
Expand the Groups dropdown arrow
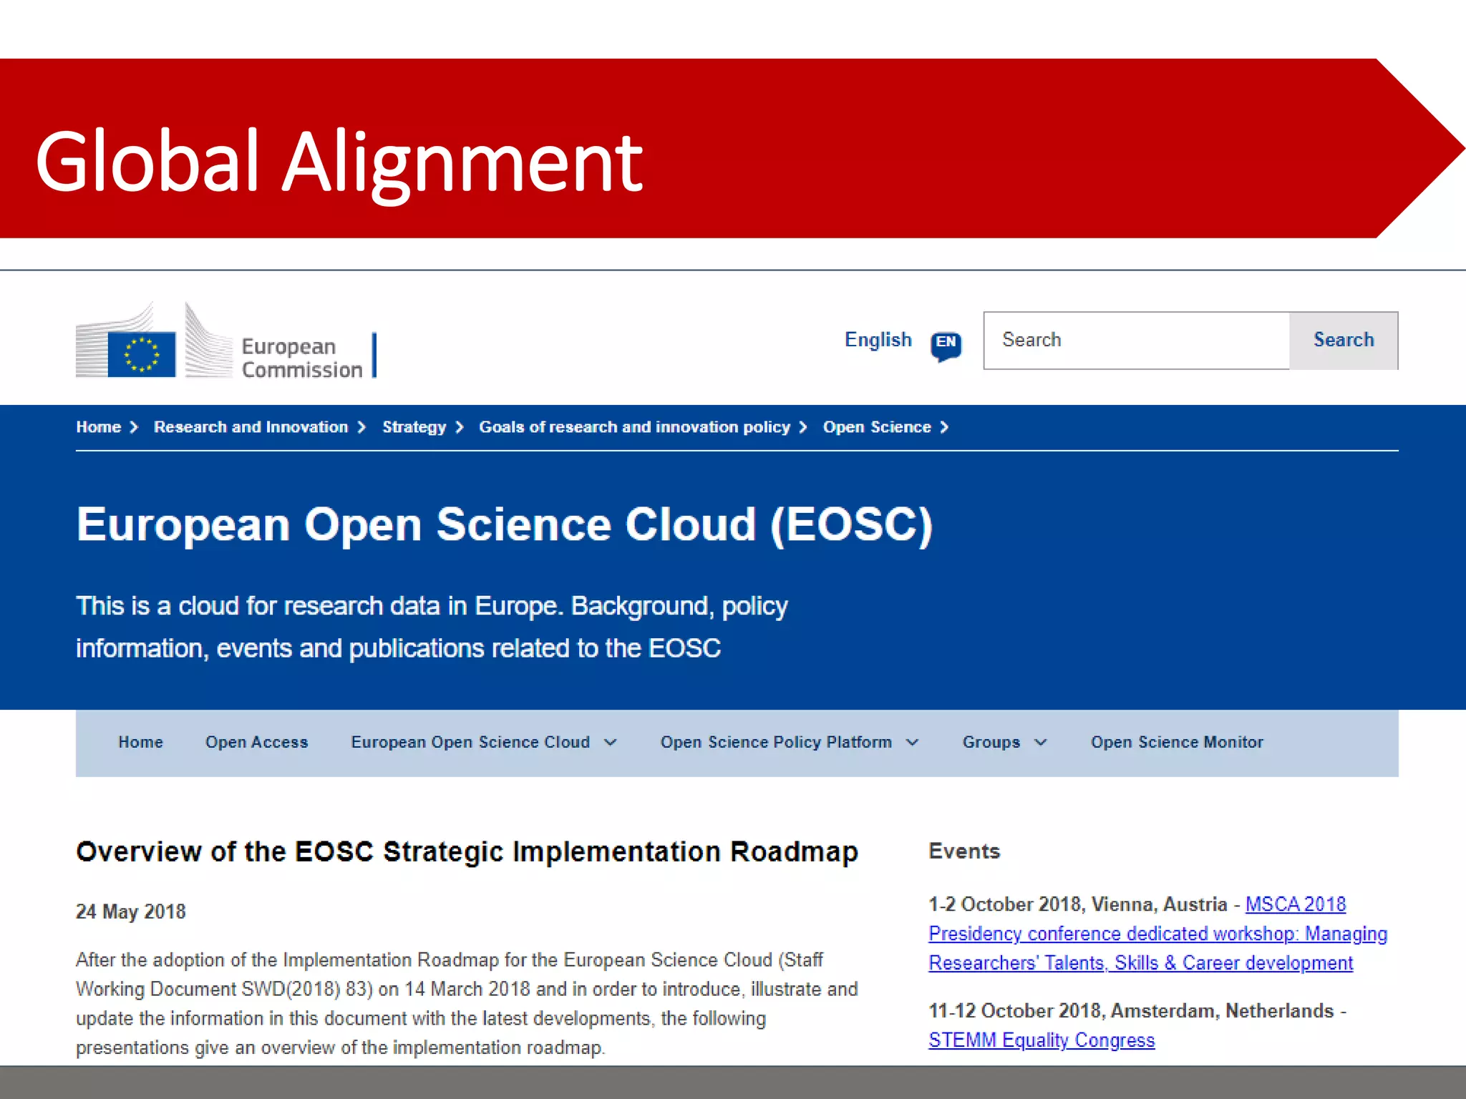click(x=1041, y=743)
